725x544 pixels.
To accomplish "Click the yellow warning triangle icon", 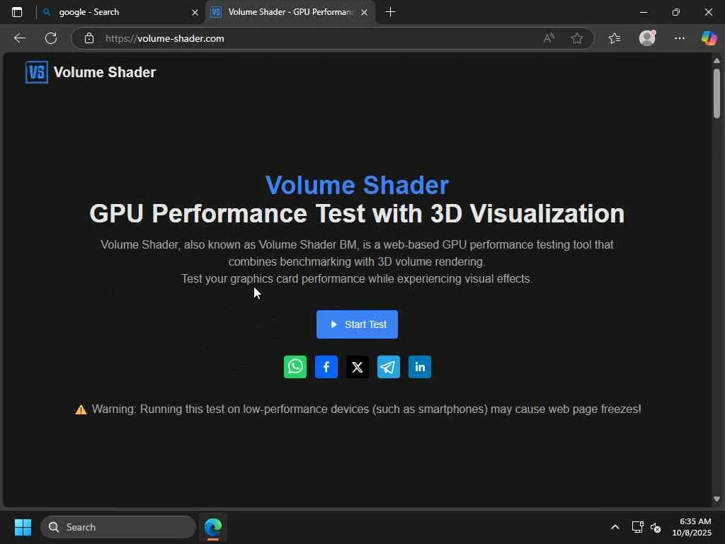I will tap(81, 409).
